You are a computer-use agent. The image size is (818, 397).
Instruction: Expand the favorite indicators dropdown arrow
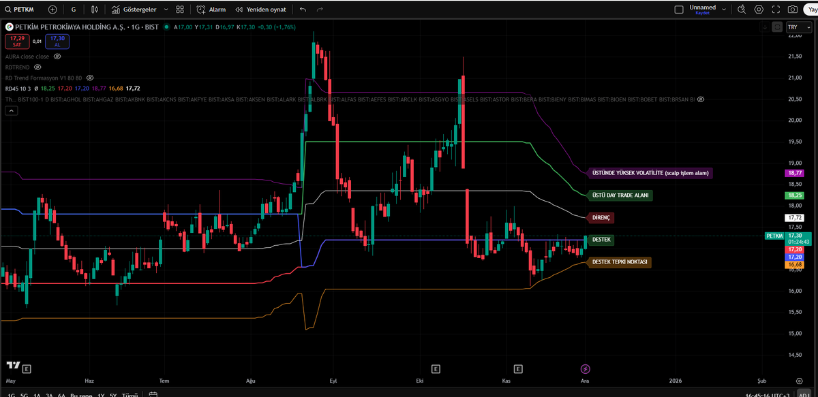[x=166, y=10]
